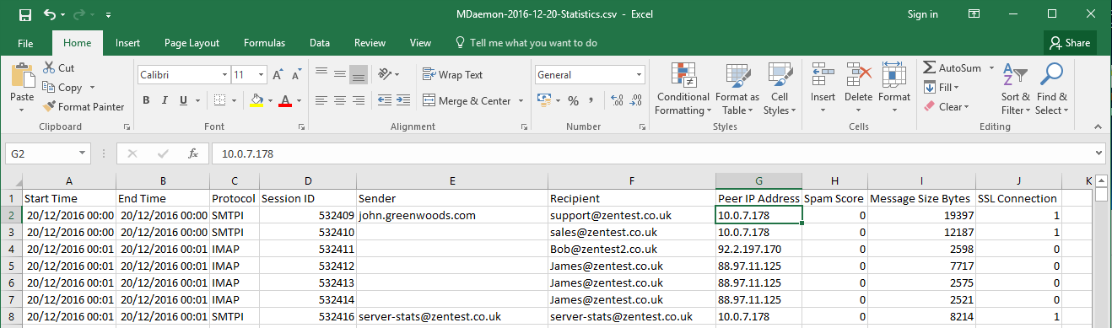The height and width of the screenshot is (328, 1112).
Task: Click the Undo arrow icon
Action: click(49, 14)
